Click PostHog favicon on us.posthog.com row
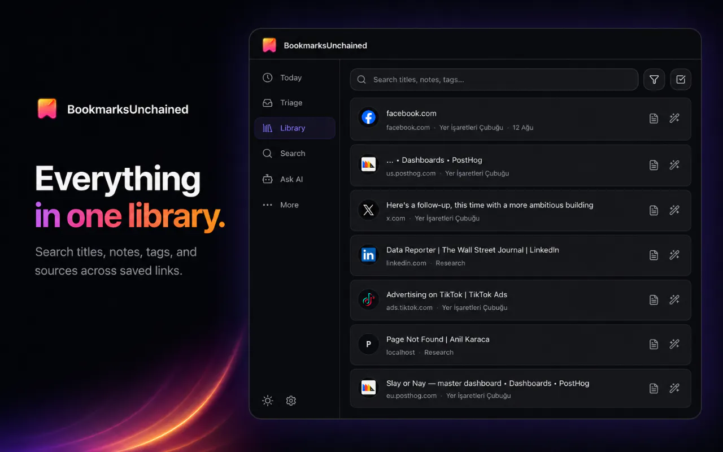723x452 pixels. pos(368,164)
